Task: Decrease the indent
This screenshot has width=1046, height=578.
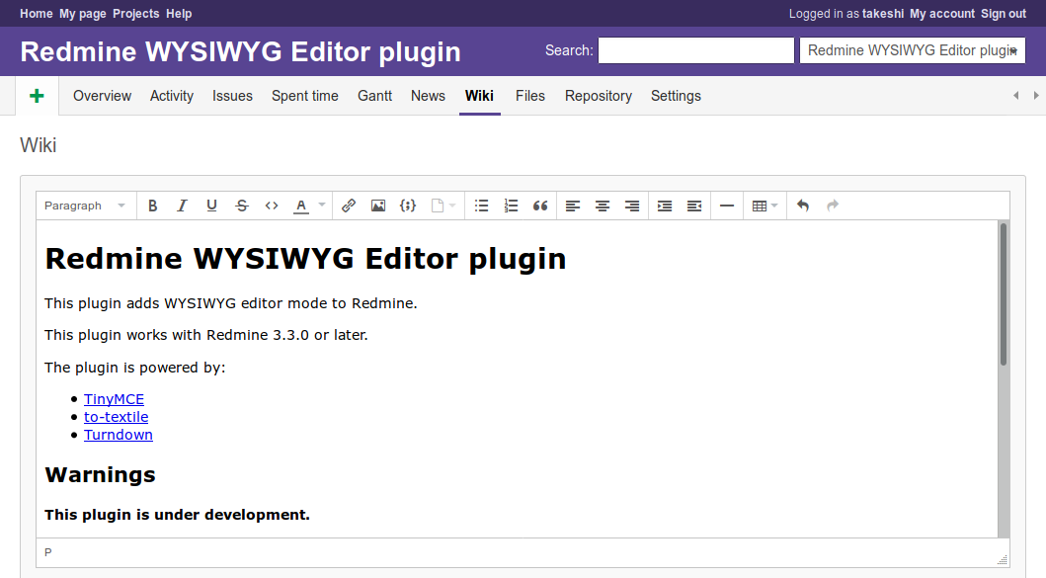Action: point(694,206)
